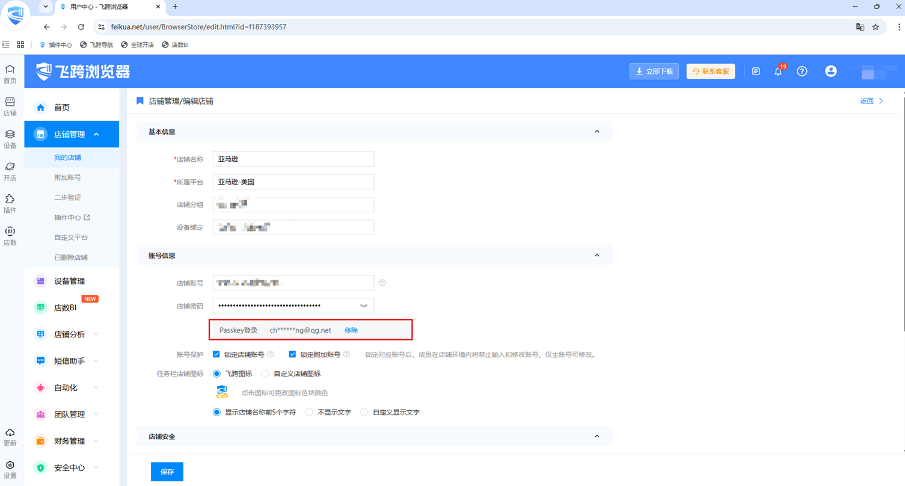Collapse the 账号信息 section

click(x=597, y=256)
